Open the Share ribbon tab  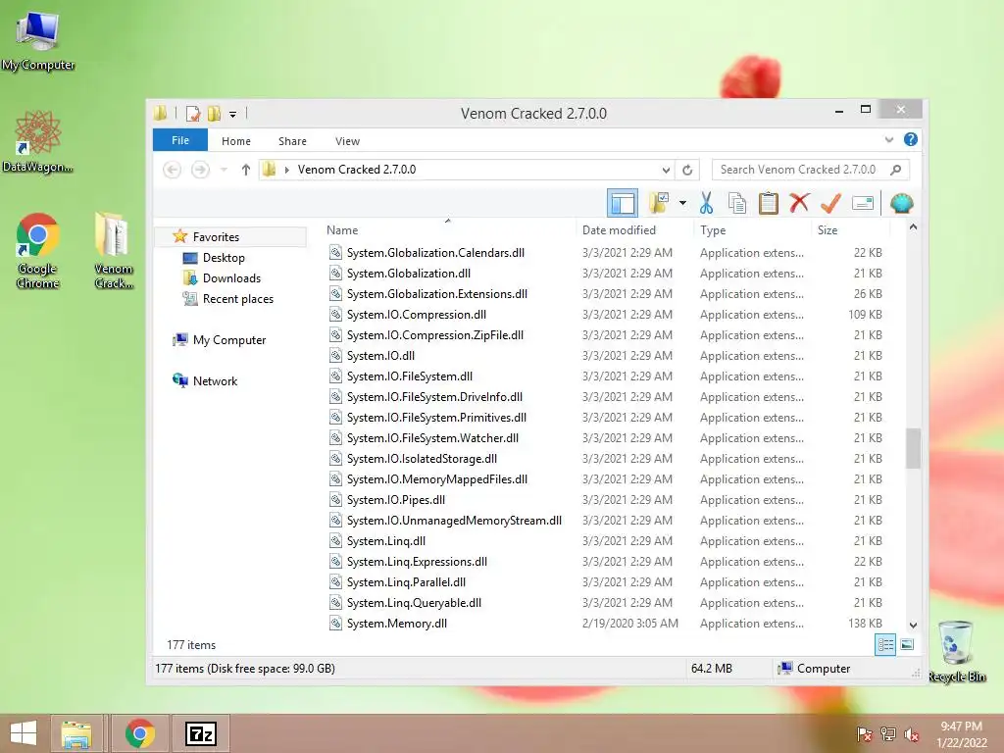coord(292,141)
